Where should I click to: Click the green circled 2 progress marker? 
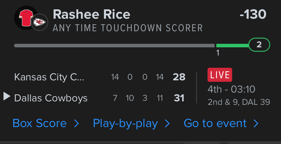(259, 45)
